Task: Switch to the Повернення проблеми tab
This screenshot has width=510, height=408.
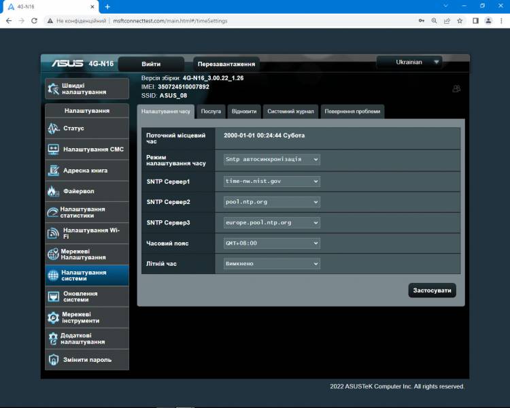Action: click(x=352, y=112)
